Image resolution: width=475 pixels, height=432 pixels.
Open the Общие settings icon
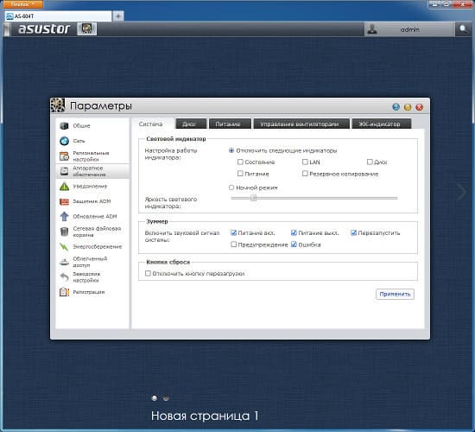64,126
